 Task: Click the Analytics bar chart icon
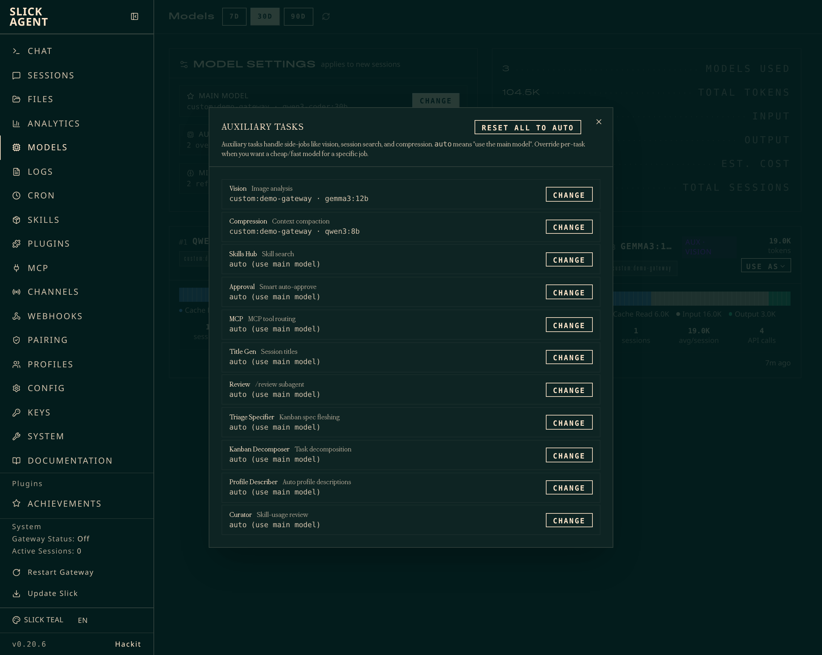click(x=16, y=124)
